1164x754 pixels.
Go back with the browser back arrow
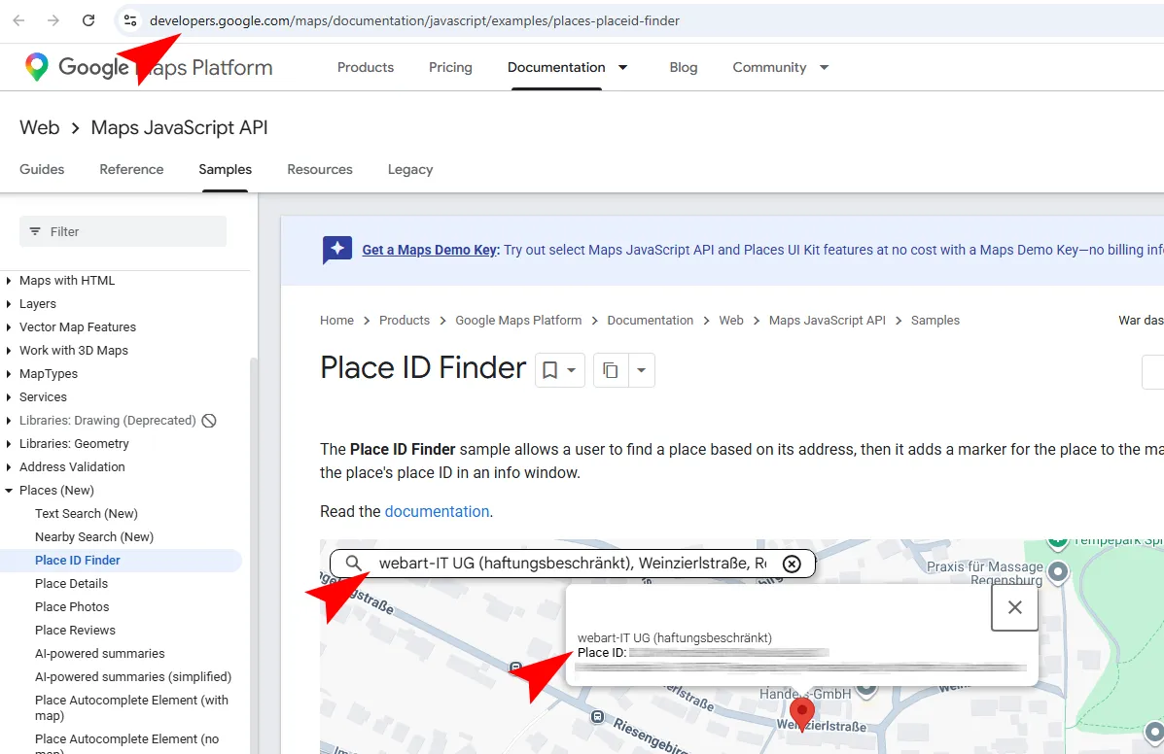(19, 20)
